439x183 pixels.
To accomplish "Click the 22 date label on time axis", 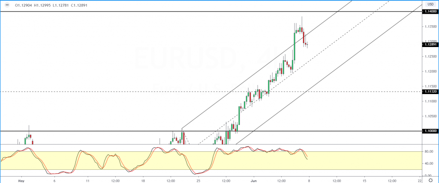I will [x=420, y=180].
